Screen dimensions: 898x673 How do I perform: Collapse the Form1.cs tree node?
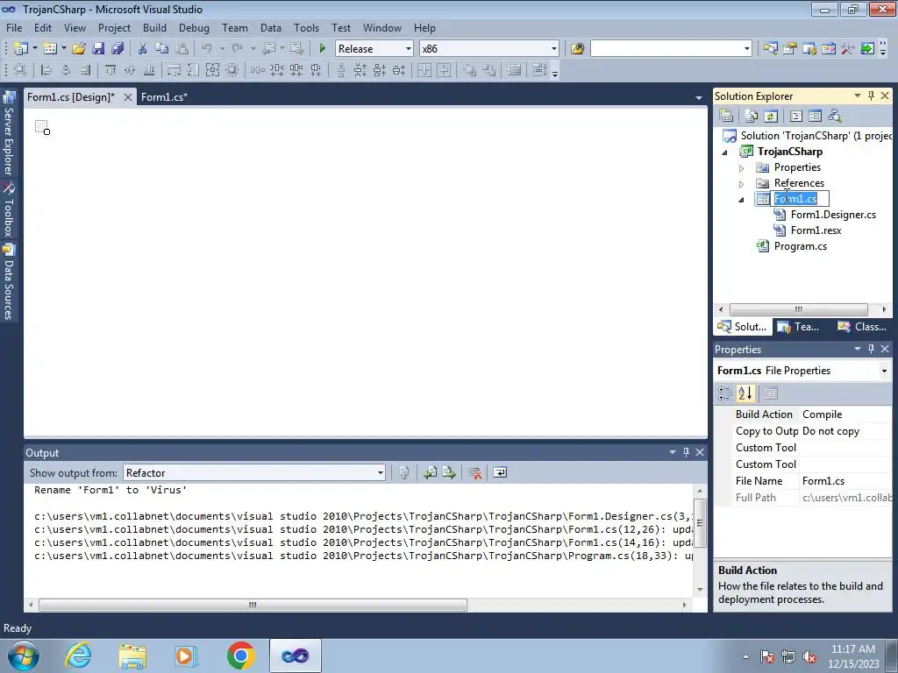click(741, 200)
